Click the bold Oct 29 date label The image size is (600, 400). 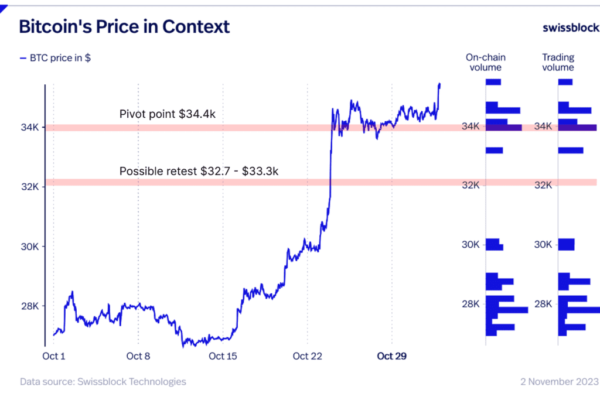(x=392, y=356)
